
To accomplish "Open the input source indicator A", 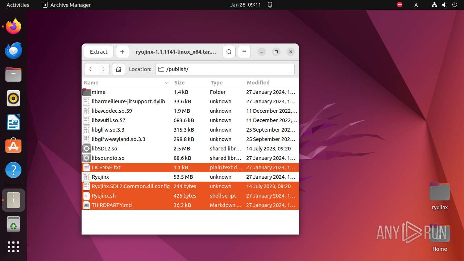I will [416, 5].
